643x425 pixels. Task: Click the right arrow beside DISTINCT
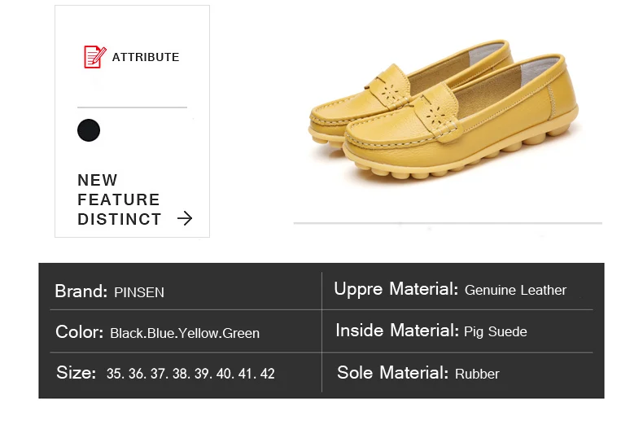pyautogui.click(x=185, y=218)
